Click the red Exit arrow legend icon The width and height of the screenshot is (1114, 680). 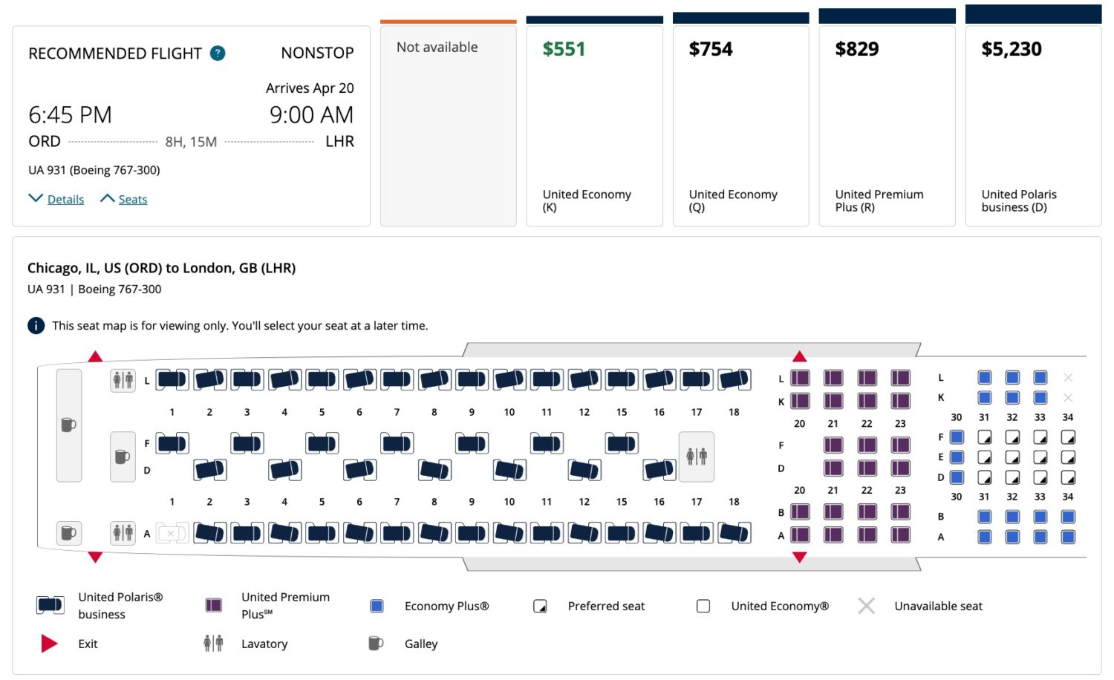(x=49, y=643)
